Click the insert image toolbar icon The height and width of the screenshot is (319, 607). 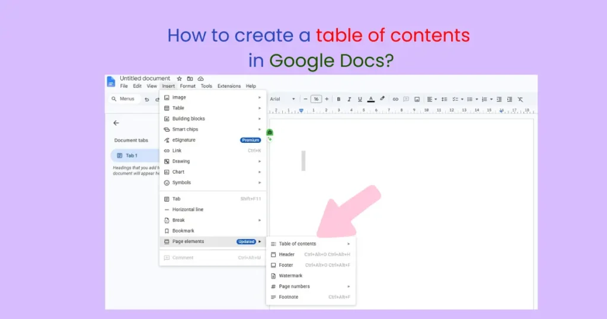click(417, 100)
